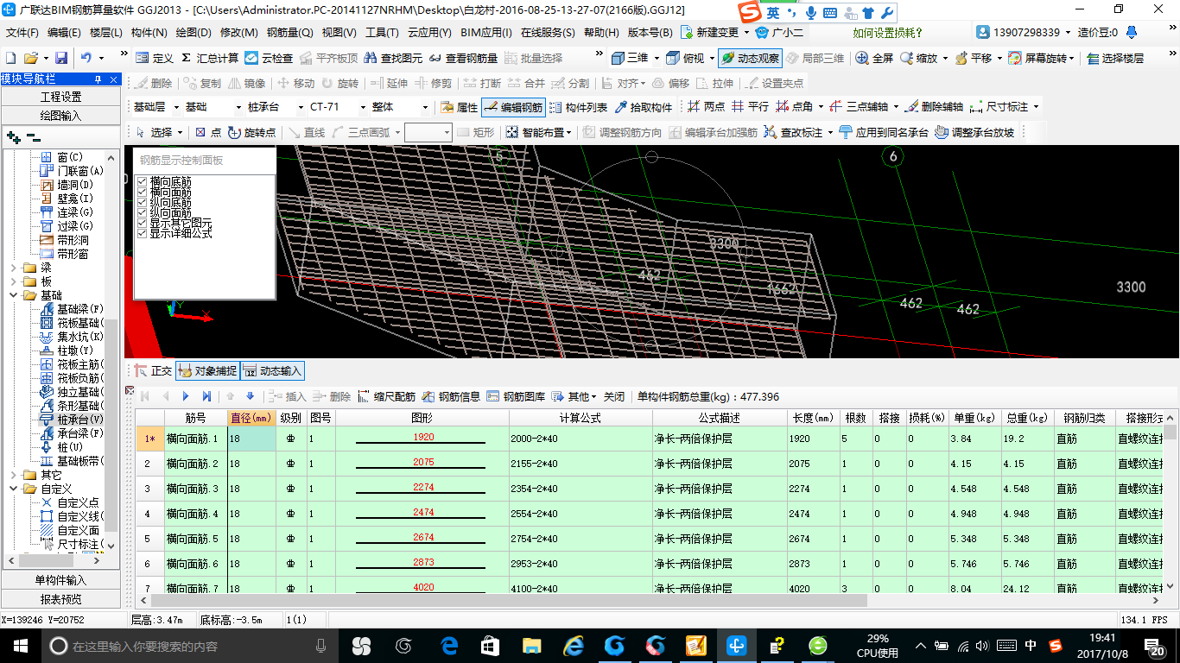Uncheck 纵向底筋 checkbox
The width and height of the screenshot is (1180, 663).
point(143,203)
